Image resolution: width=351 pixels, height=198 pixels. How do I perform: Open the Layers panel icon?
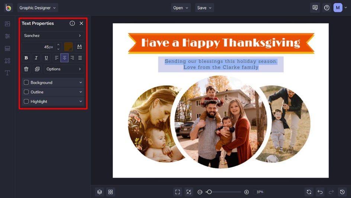[x=100, y=192]
